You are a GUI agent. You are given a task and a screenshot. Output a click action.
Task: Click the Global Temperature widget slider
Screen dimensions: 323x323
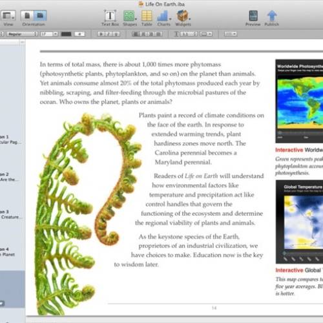[x=302, y=253]
